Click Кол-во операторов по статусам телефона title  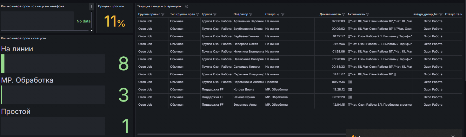click(x=32, y=6)
